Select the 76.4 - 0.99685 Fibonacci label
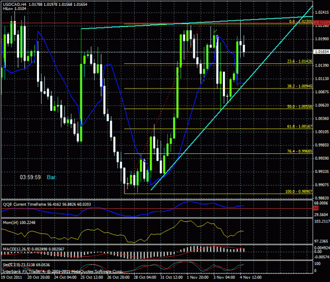This screenshot has height=282, width=330. click(300, 151)
